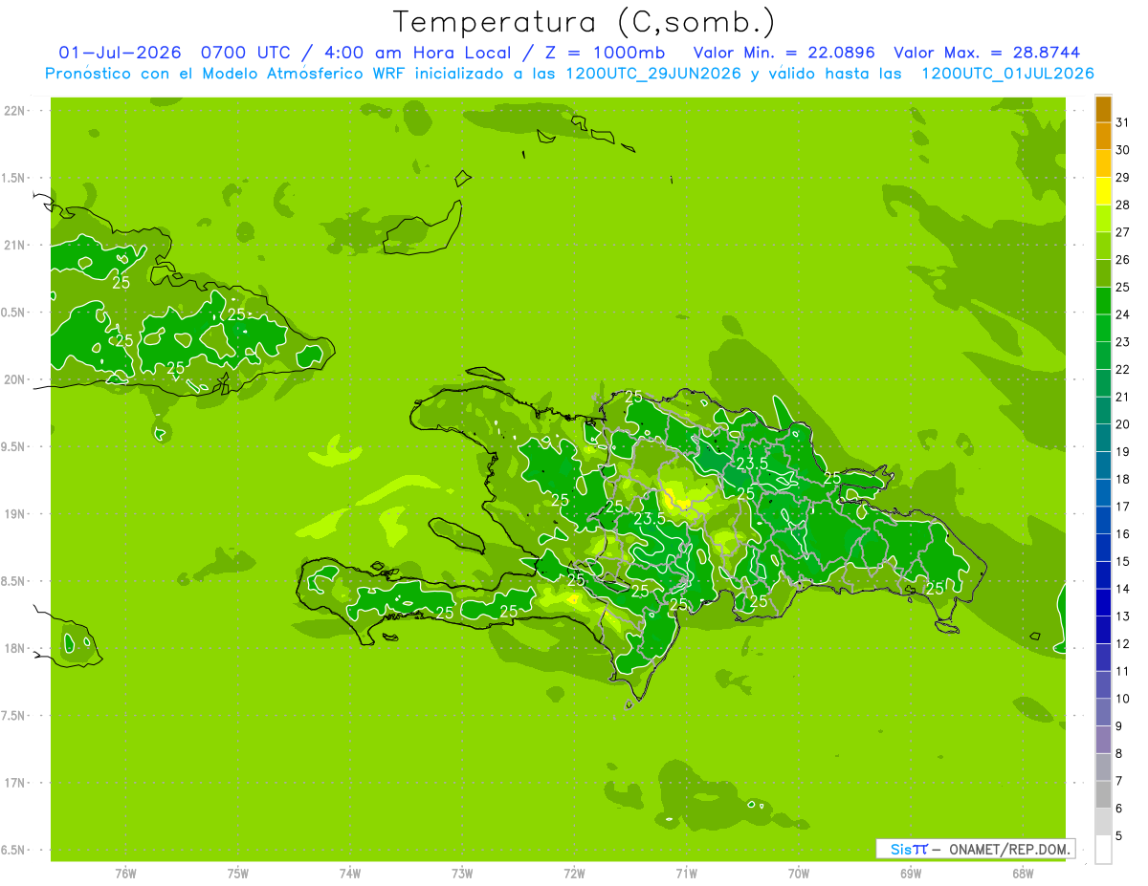Click the "20N" latitude tick label
Screen dimensions: 1148x886
point(14,379)
